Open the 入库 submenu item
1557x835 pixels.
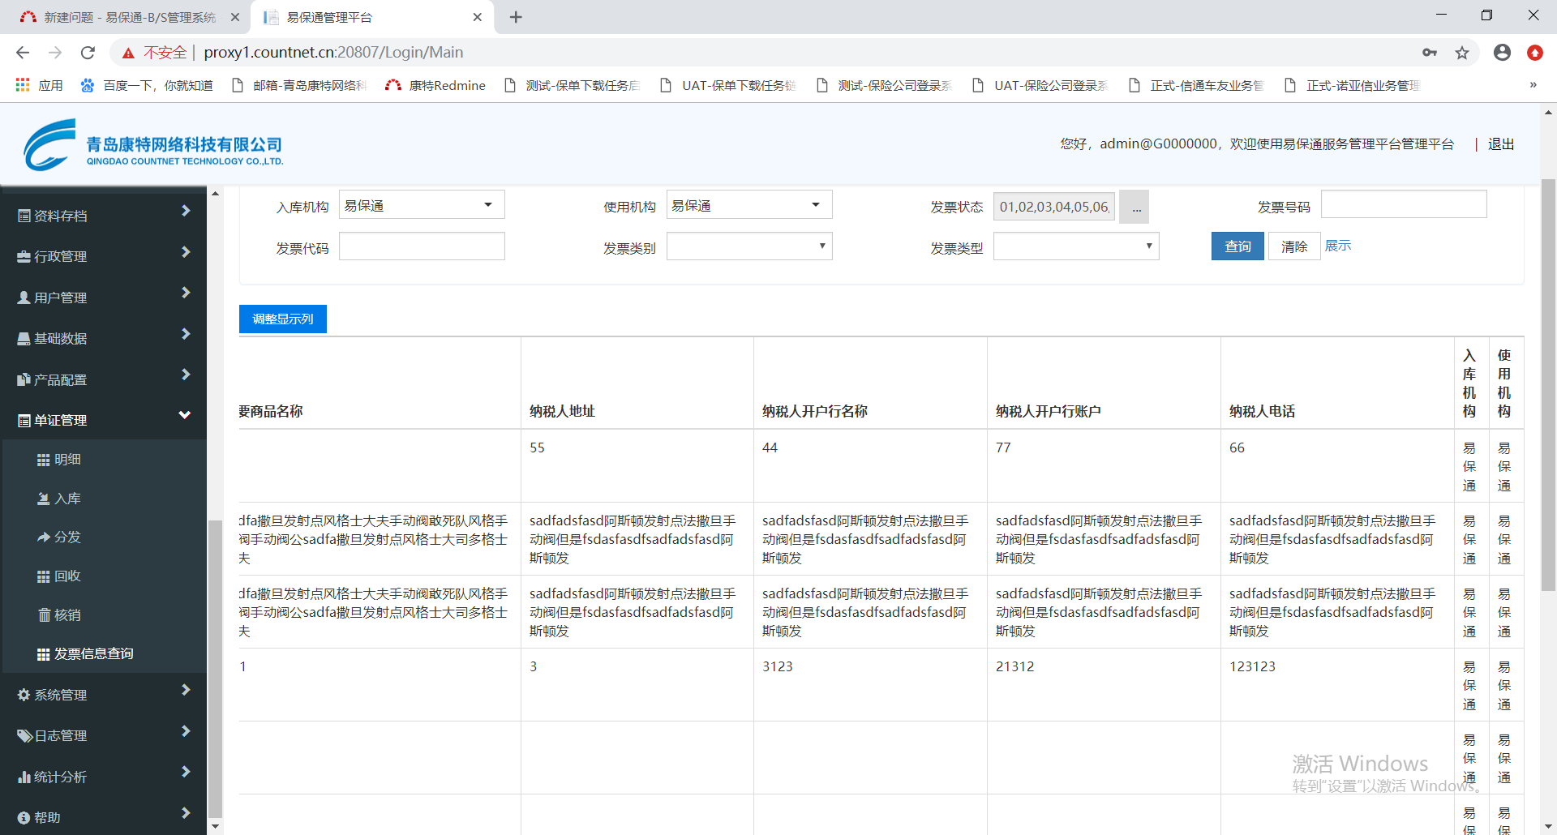[x=67, y=499]
